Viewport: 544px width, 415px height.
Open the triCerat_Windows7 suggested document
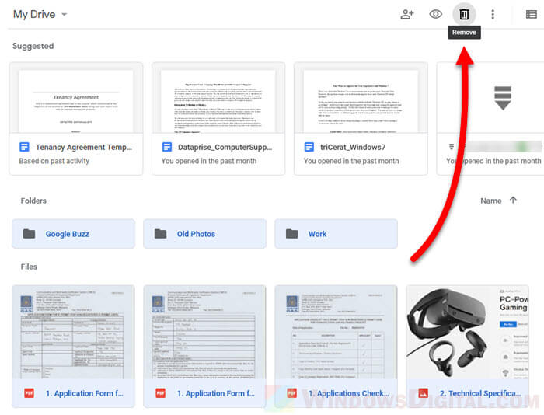[x=361, y=118]
